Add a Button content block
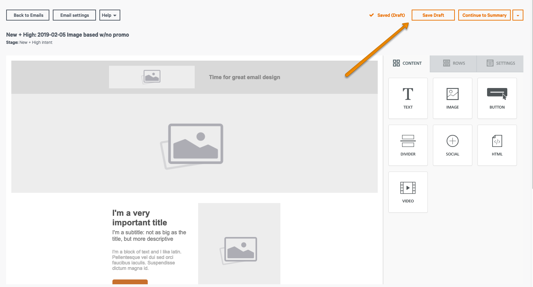This screenshot has width=533, height=287. point(497,98)
